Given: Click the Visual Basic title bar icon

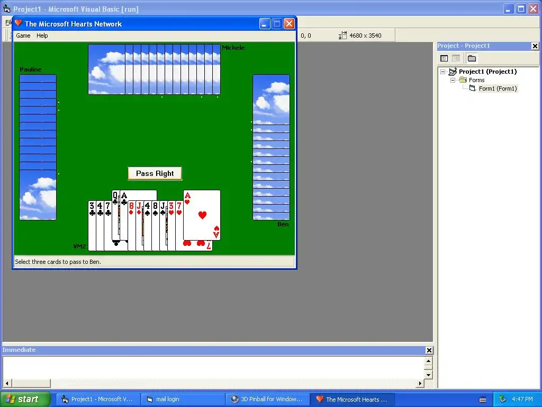Looking at the screenshot, I should click(x=6, y=8).
